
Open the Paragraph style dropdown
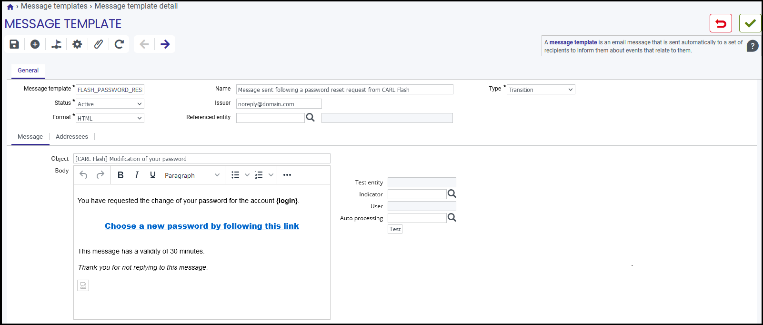tap(192, 175)
